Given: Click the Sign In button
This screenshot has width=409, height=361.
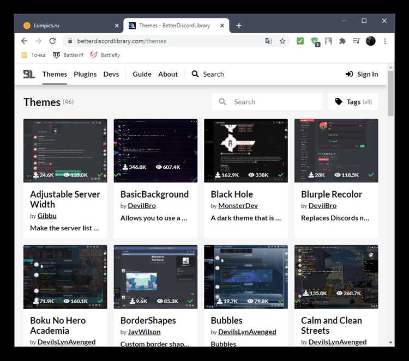Looking at the screenshot, I should click(x=362, y=74).
